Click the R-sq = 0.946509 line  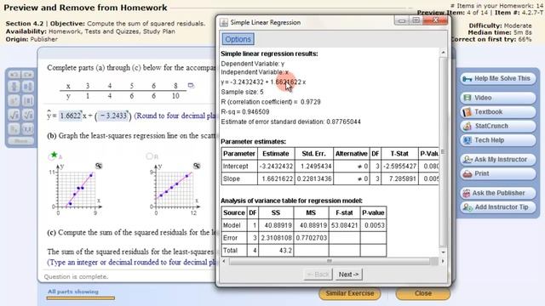(245, 112)
